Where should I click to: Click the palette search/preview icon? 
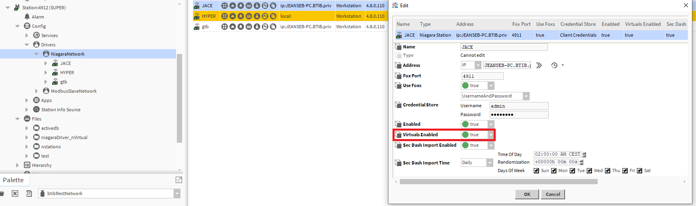coord(29,194)
